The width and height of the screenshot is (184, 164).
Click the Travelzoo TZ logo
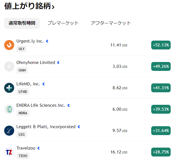[x=9, y=152]
